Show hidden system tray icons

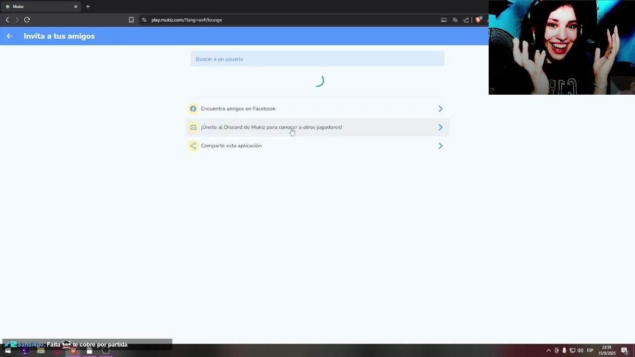tap(548, 351)
